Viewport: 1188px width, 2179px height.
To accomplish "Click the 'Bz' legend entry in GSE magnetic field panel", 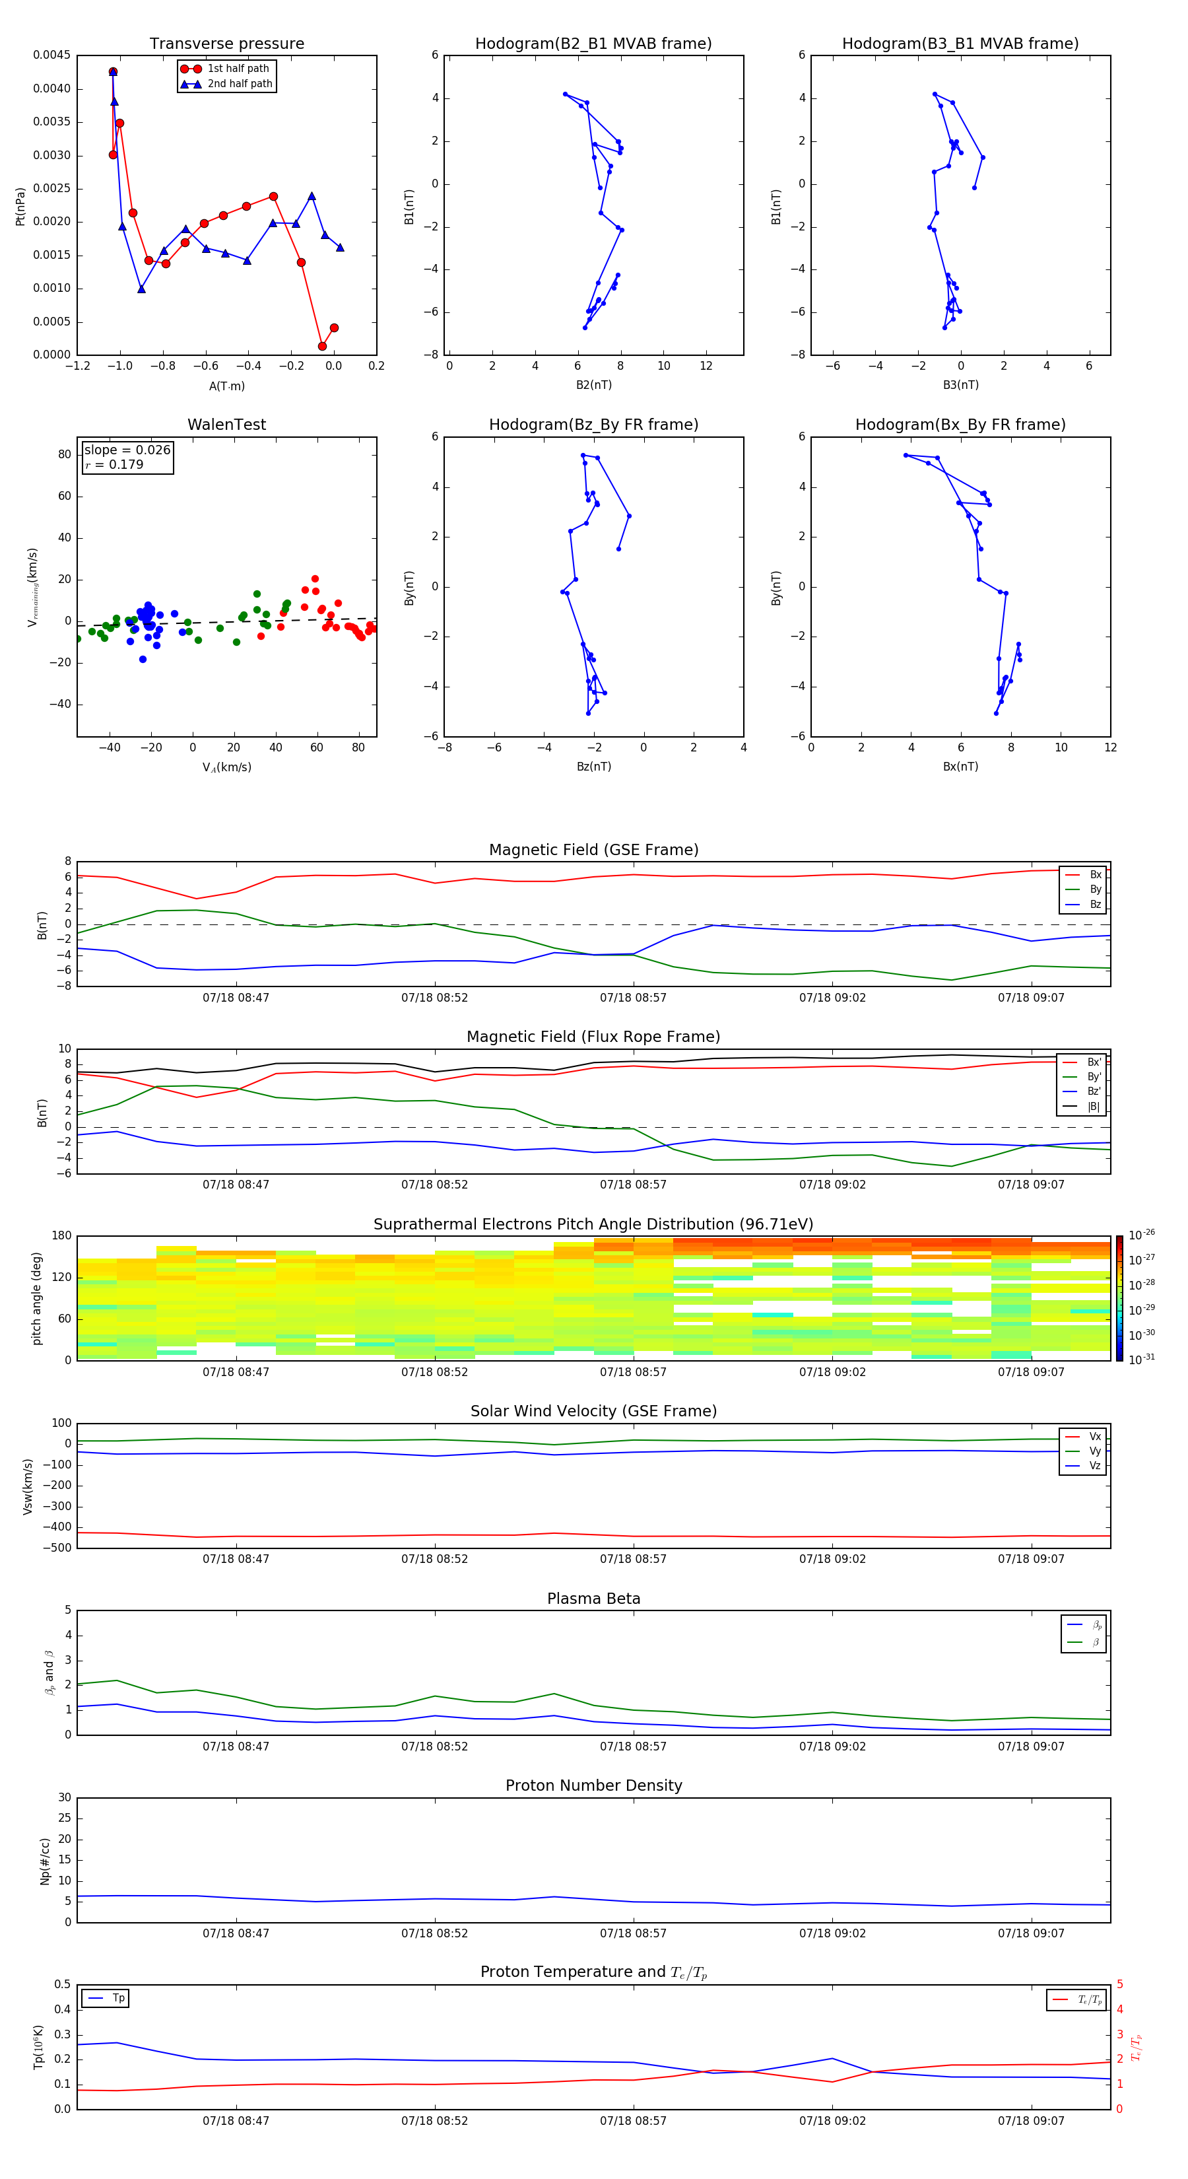I will [x=1084, y=904].
